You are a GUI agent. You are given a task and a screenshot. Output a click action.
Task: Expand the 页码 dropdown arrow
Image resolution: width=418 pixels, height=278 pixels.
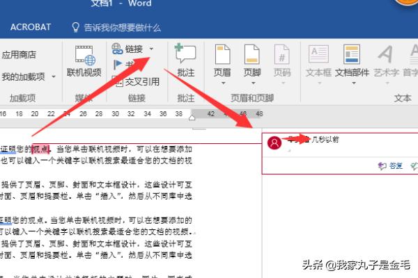[x=284, y=83]
